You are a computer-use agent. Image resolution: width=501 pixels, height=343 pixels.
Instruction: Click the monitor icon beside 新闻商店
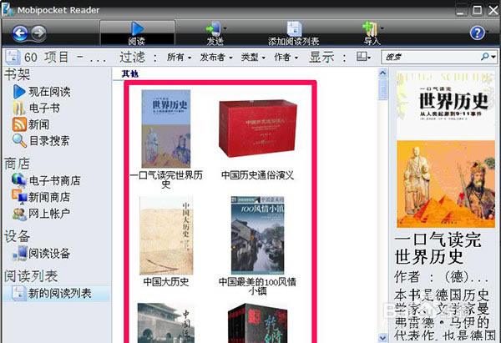(x=19, y=197)
